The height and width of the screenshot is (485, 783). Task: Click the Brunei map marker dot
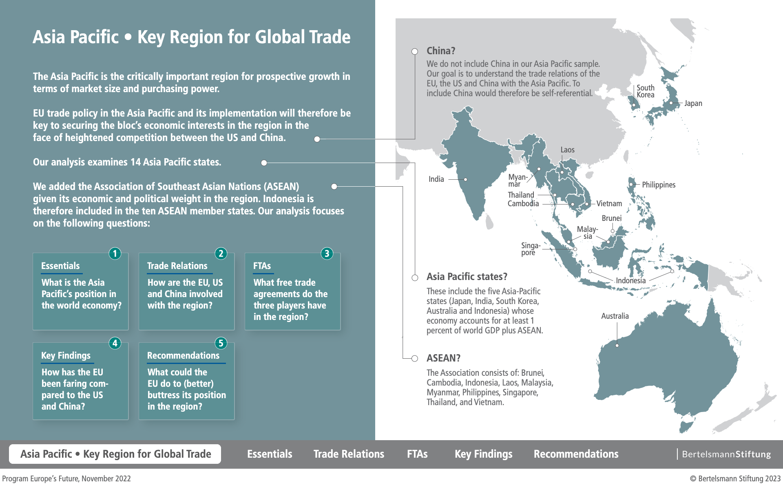click(x=613, y=231)
